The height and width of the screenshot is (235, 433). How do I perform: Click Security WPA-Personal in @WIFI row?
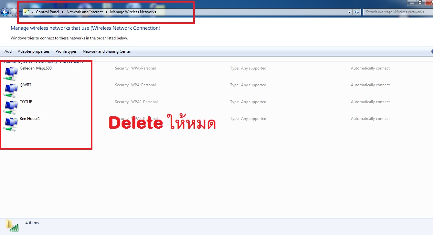(x=135, y=85)
